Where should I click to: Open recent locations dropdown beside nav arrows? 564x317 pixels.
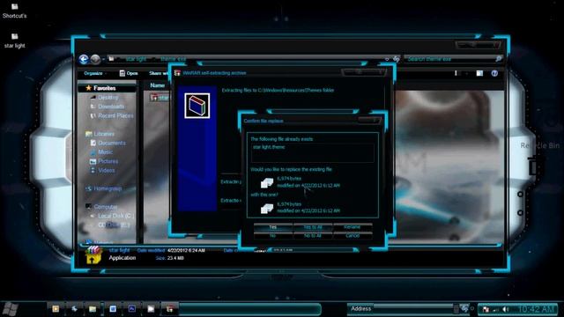pos(104,59)
